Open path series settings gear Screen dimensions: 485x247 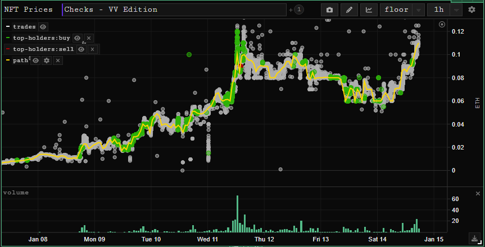[x=47, y=60]
